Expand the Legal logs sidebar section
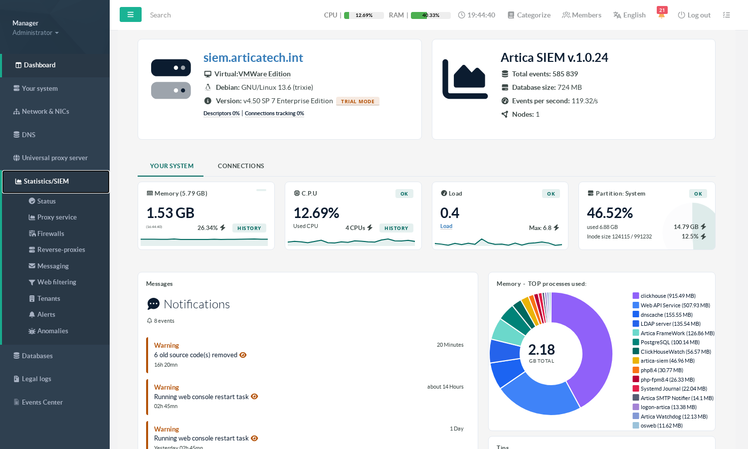 55,379
